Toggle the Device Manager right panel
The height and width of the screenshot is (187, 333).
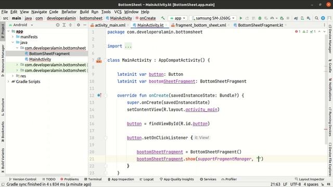(x=330, y=39)
